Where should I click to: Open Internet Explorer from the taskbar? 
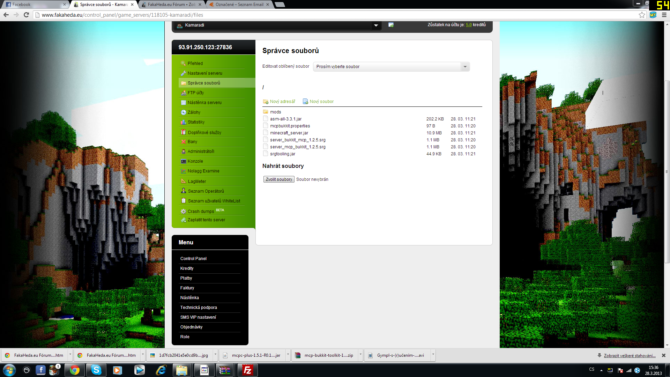[161, 370]
